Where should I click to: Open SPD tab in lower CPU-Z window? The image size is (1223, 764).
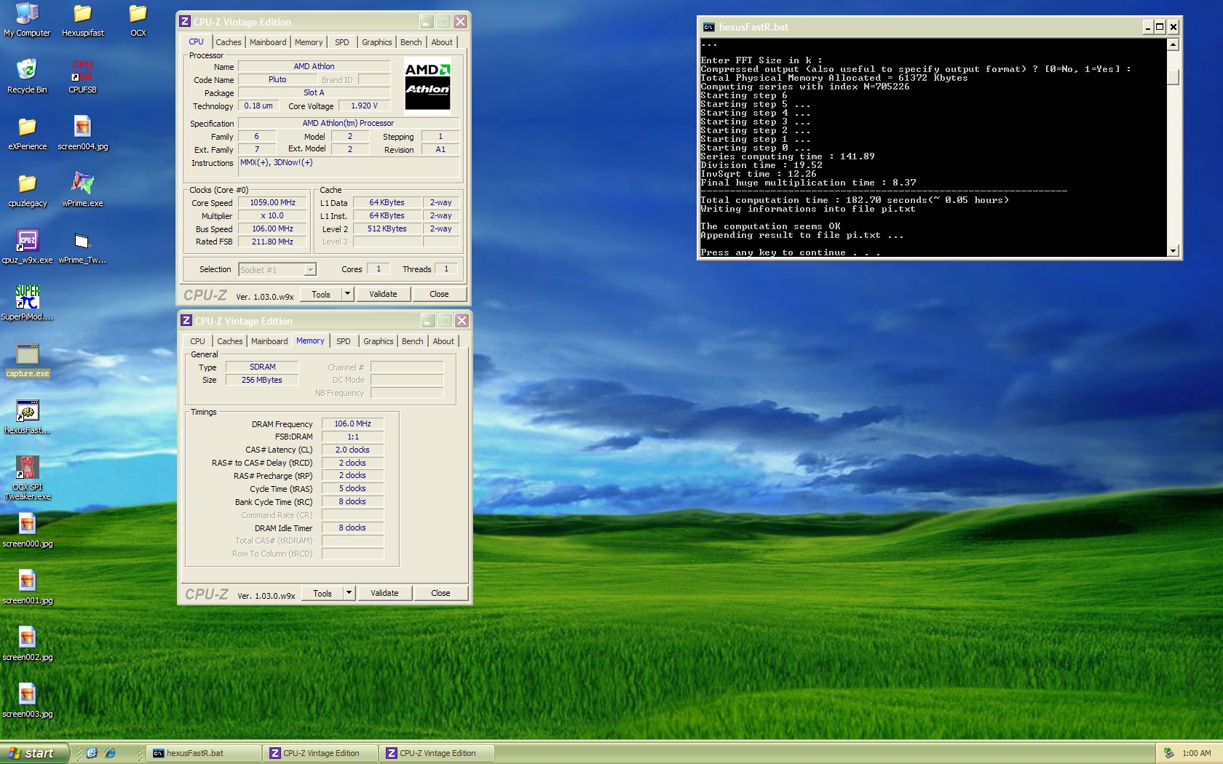point(344,341)
